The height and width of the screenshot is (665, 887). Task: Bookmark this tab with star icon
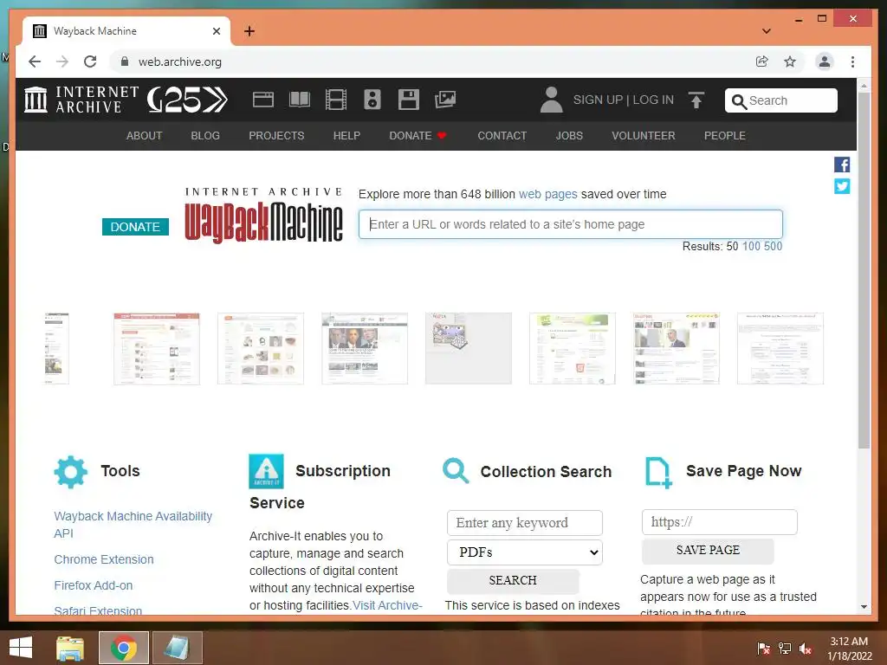[790, 61]
